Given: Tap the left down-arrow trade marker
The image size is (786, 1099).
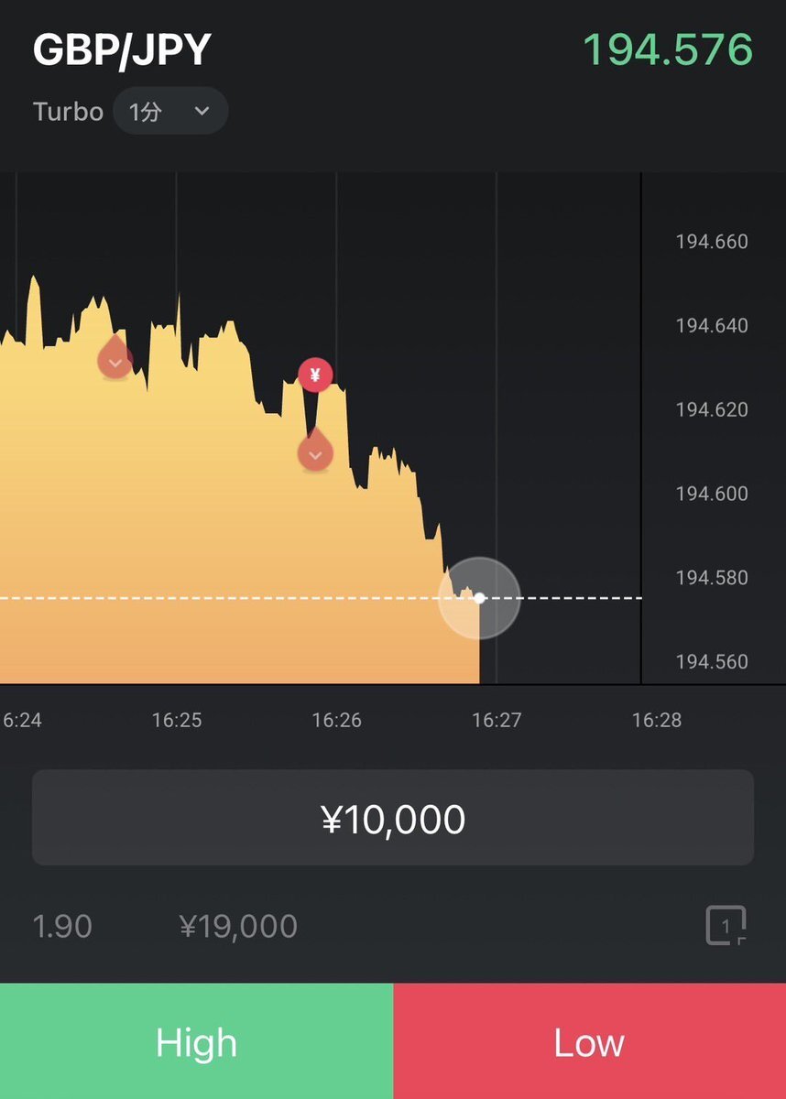Looking at the screenshot, I should [x=115, y=358].
